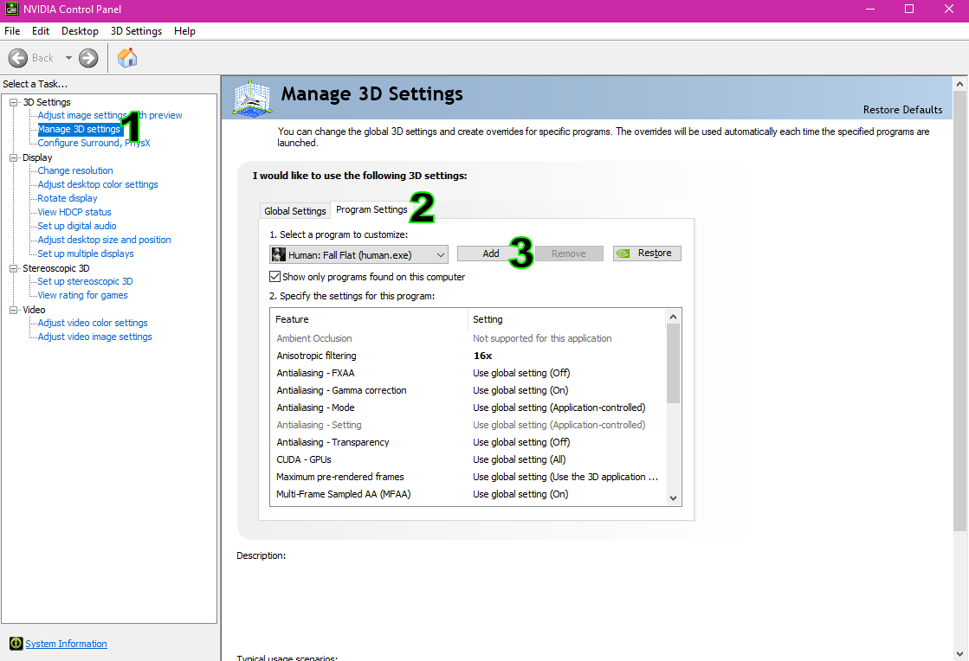Viewport: 969px width, 661px height.
Task: Select the Antialiasing - FXAA row
Action: (468, 374)
